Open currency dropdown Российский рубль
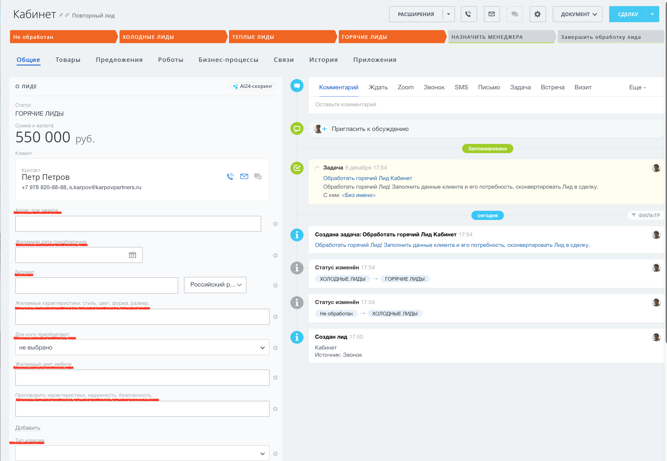The image size is (667, 461). click(215, 285)
